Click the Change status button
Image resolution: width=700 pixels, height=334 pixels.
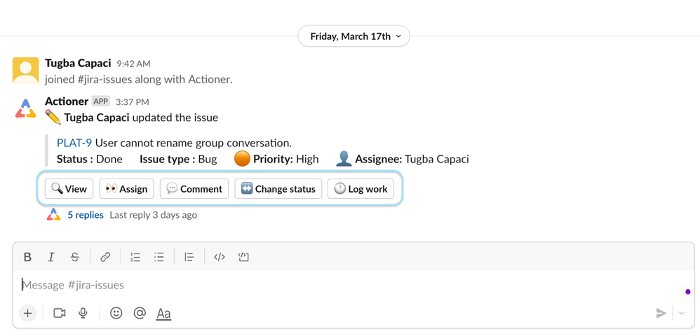tap(278, 189)
